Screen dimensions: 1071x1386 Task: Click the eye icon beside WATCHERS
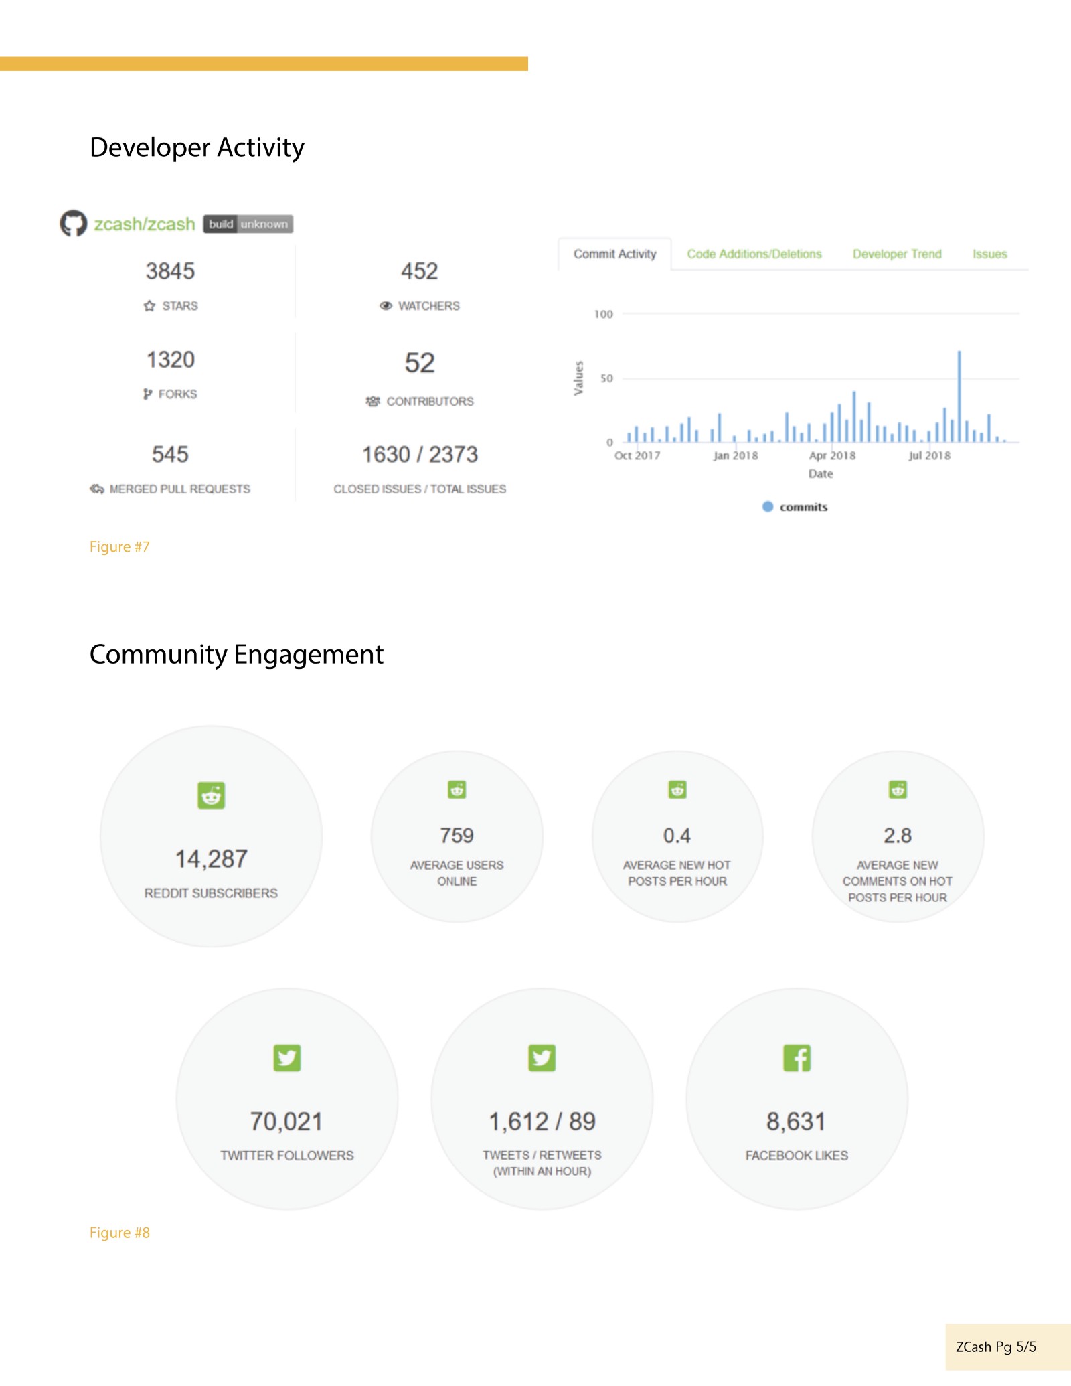(x=386, y=306)
